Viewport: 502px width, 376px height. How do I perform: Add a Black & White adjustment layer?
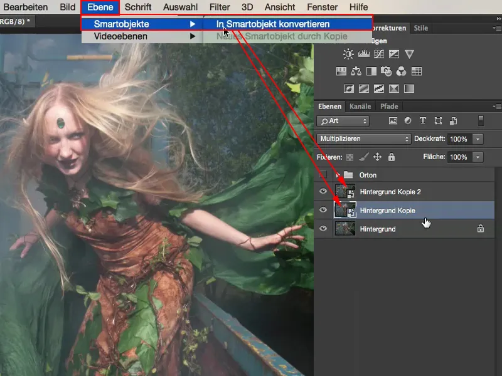[x=371, y=71]
